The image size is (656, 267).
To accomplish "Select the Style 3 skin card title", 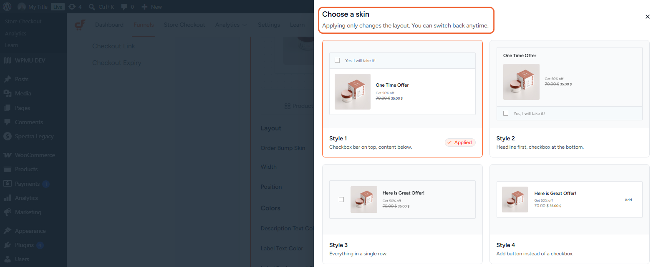I will click(x=338, y=245).
